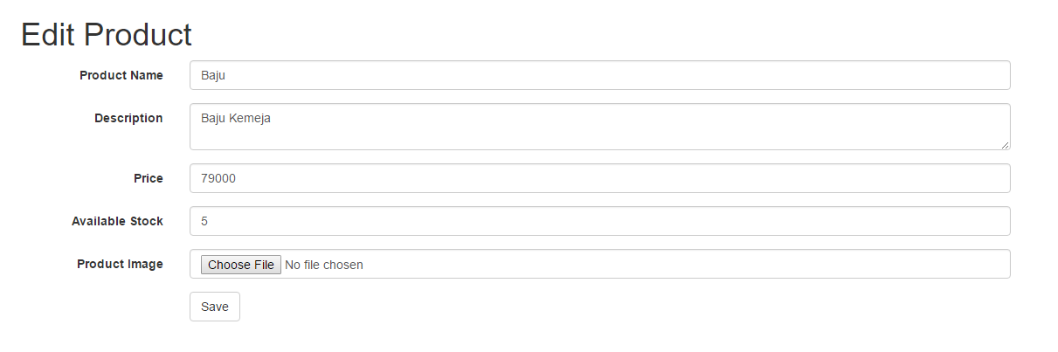
Task: Click the "Edit Product" page heading
Action: (106, 35)
